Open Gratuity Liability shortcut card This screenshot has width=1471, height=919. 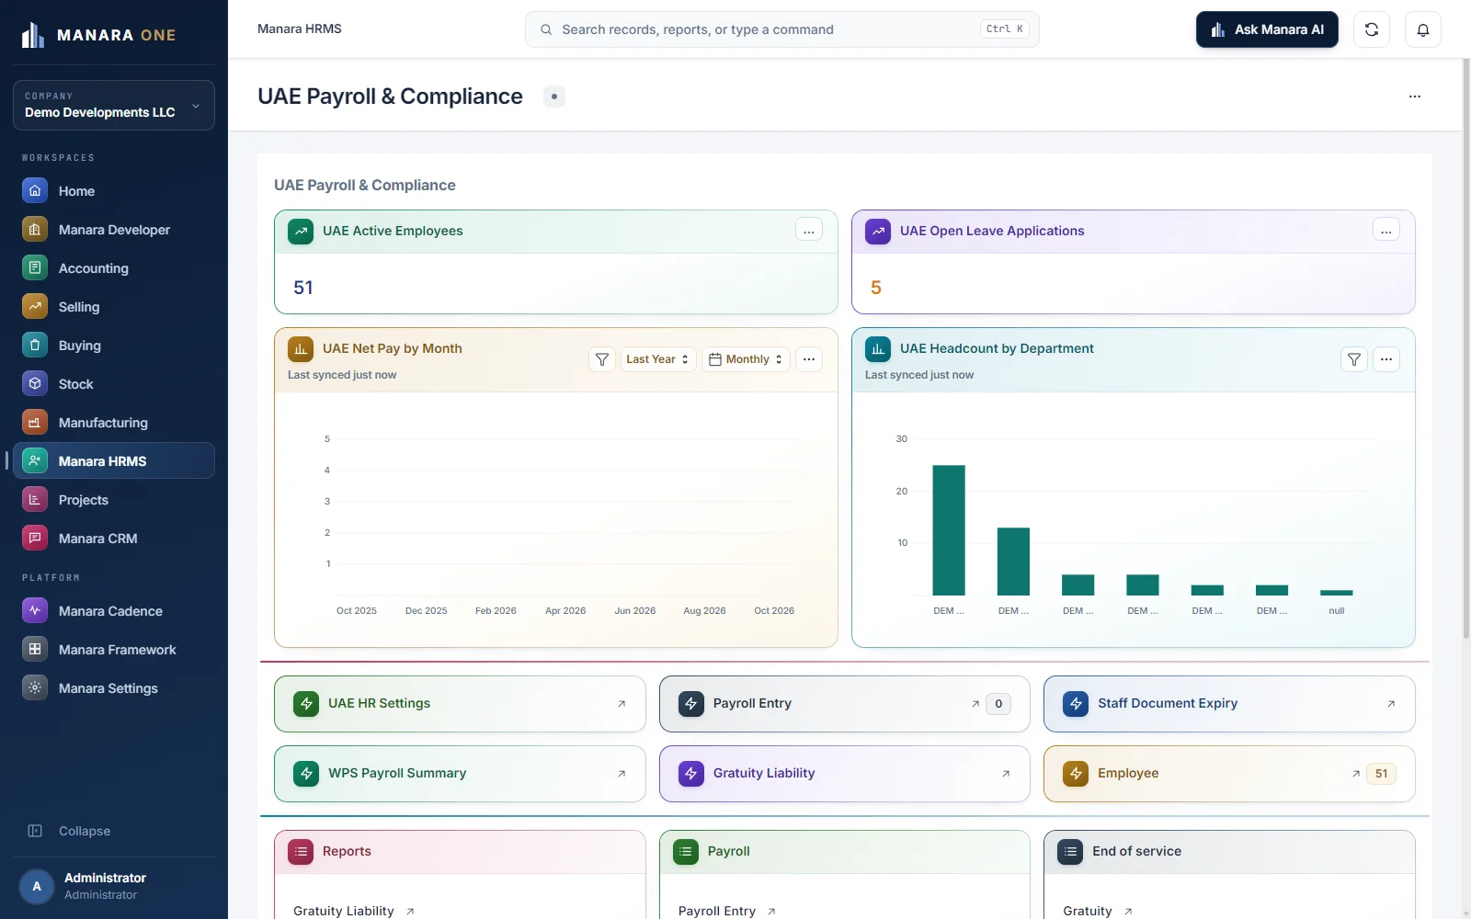pos(845,774)
